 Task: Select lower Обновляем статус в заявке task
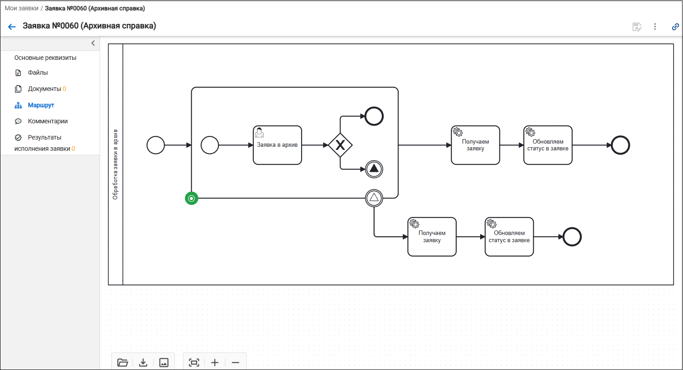point(509,237)
